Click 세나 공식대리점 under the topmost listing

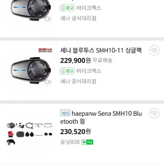78,18
